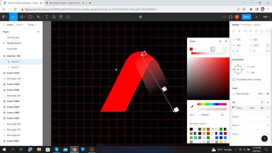Image resolution: width=272 pixels, height=153 pixels.
Task: Open the Linear gradient type dropdown
Action: pos(194,41)
